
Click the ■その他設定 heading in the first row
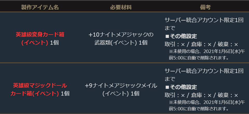pos(181,36)
